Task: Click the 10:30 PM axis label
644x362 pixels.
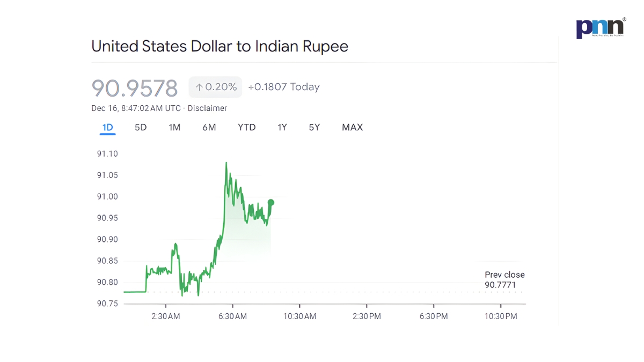Action: 501,316
